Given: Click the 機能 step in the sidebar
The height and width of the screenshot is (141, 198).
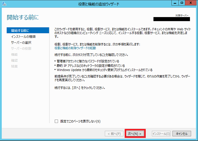Looking at the screenshot, I should point(14,54).
